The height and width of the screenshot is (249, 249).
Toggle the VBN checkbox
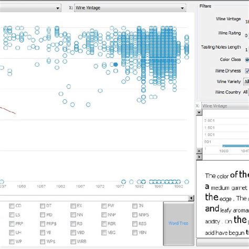[135, 233]
